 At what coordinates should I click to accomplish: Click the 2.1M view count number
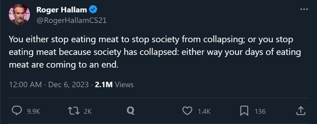[x=104, y=85]
